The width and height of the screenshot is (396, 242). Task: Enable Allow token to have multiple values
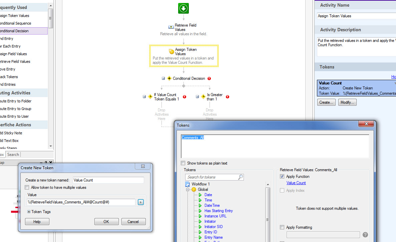pyautogui.click(x=27, y=187)
